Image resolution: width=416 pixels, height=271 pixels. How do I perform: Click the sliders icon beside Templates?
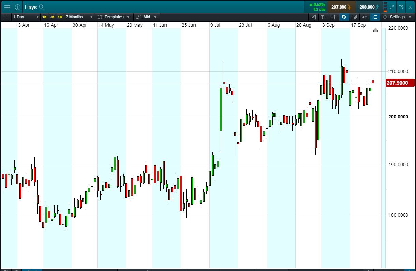point(100,17)
